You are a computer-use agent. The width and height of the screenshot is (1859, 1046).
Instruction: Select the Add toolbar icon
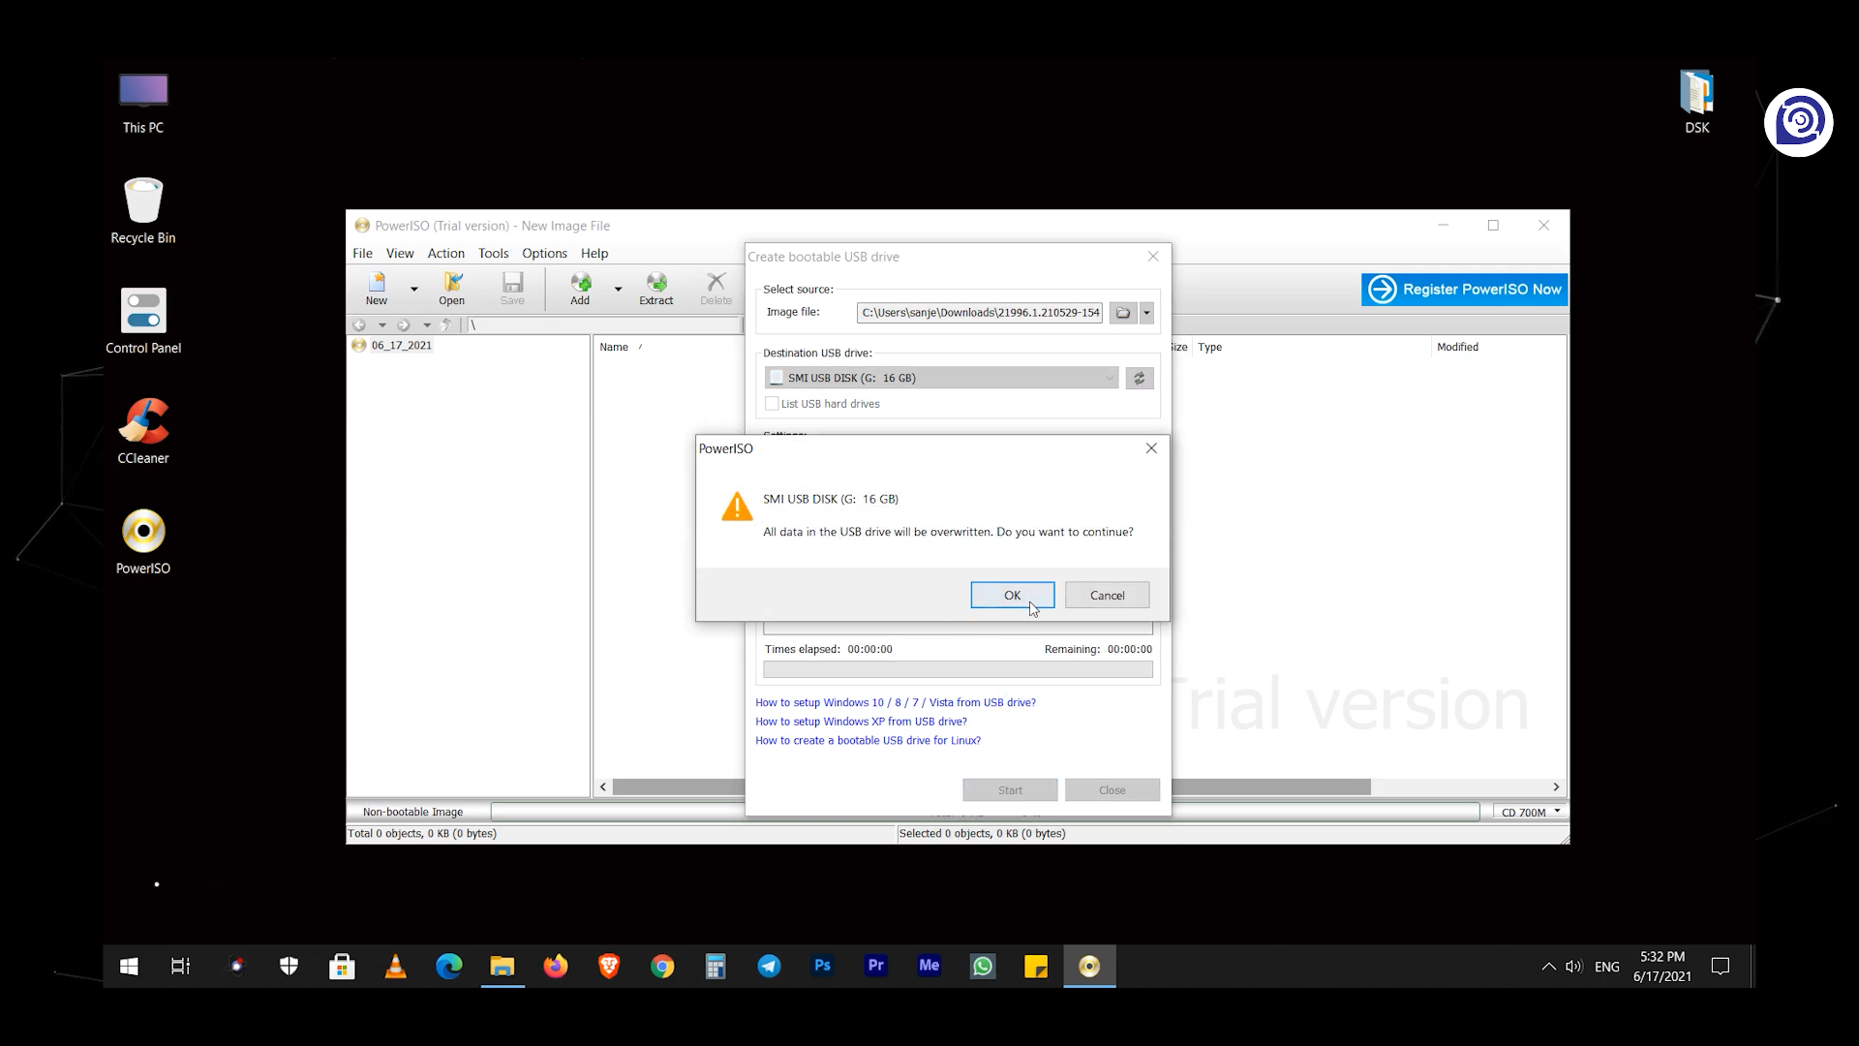[x=581, y=288]
